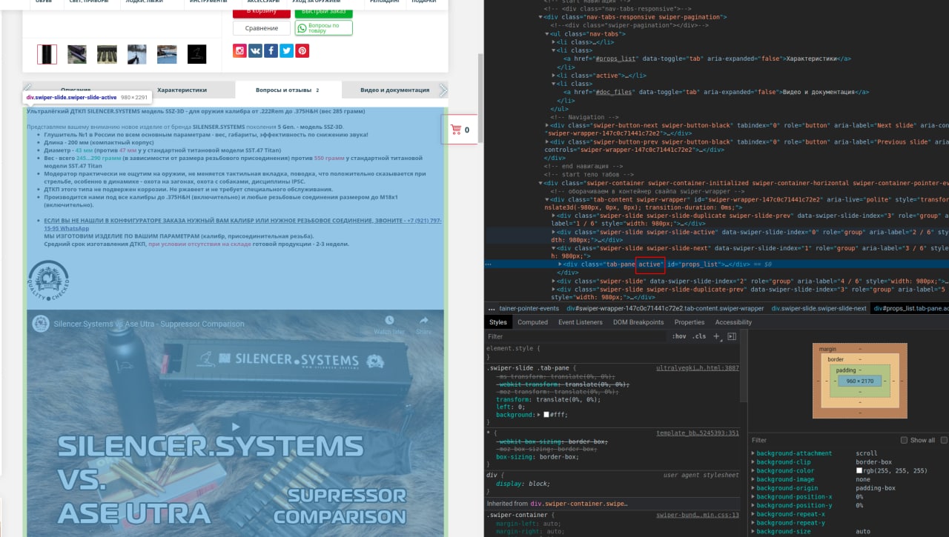Switch to the Computed tab
This screenshot has width=949, height=537.
[x=532, y=322]
